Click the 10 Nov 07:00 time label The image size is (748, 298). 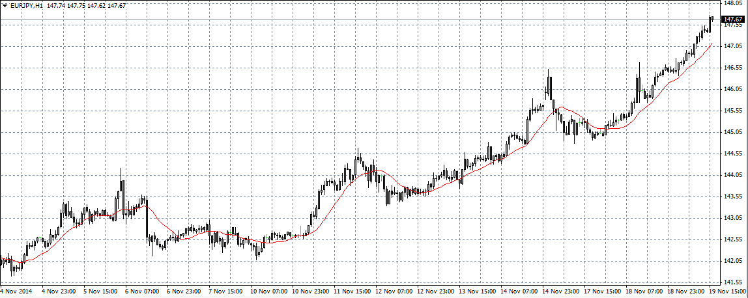[268, 291]
